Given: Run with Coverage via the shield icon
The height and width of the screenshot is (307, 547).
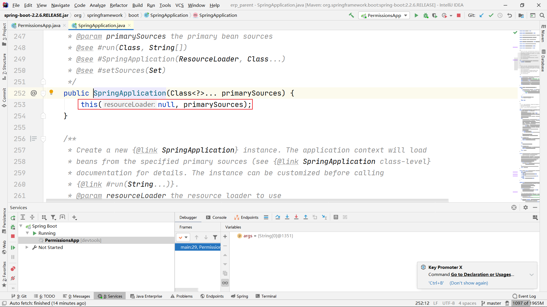Looking at the screenshot, I should [x=435, y=15].
